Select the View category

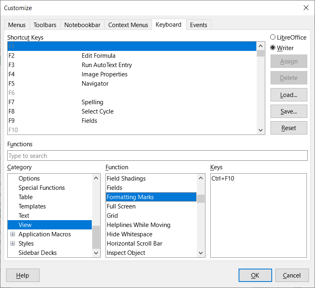(x=50, y=225)
